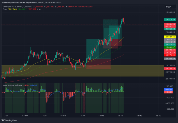Open the USD currency selector

point(170,7)
